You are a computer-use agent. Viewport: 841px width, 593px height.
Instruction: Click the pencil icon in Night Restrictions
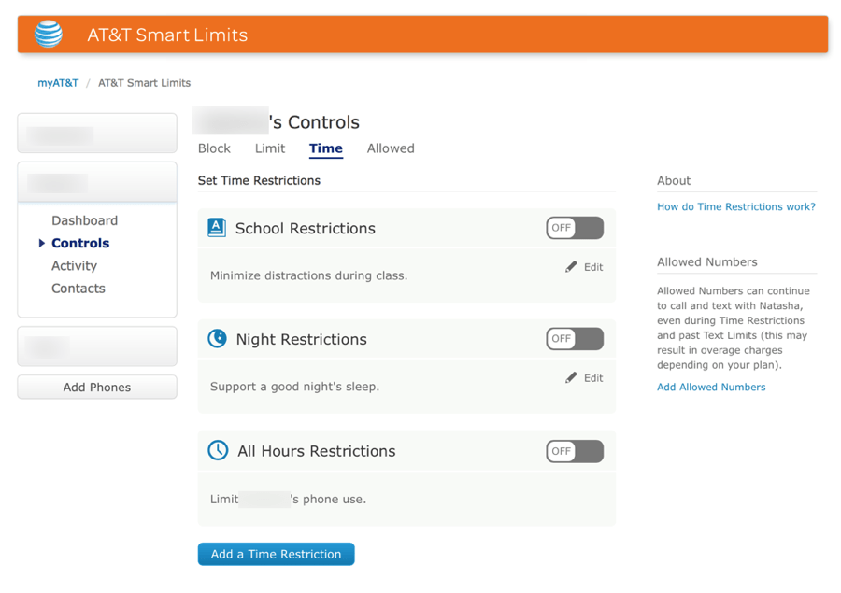click(571, 377)
